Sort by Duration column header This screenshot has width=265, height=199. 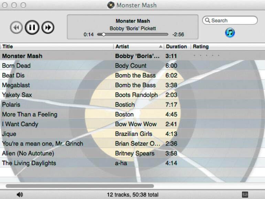(177, 46)
